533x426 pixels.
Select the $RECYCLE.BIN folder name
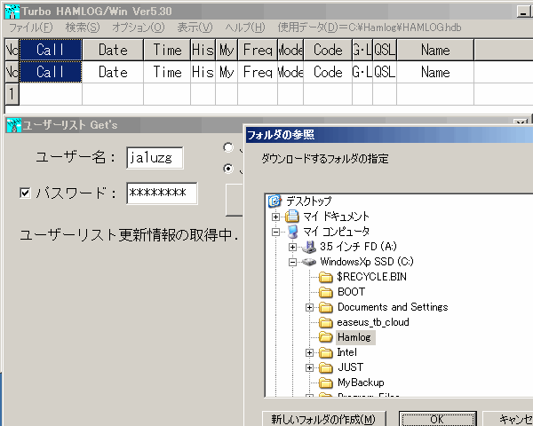(371, 277)
